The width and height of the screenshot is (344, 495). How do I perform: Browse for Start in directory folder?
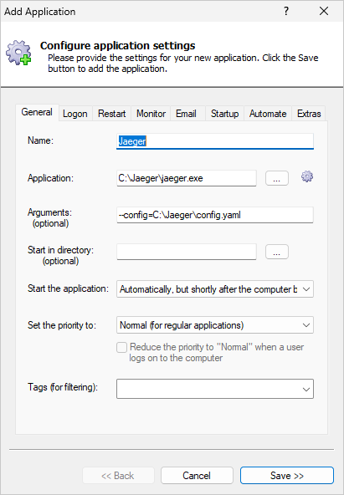click(x=277, y=252)
